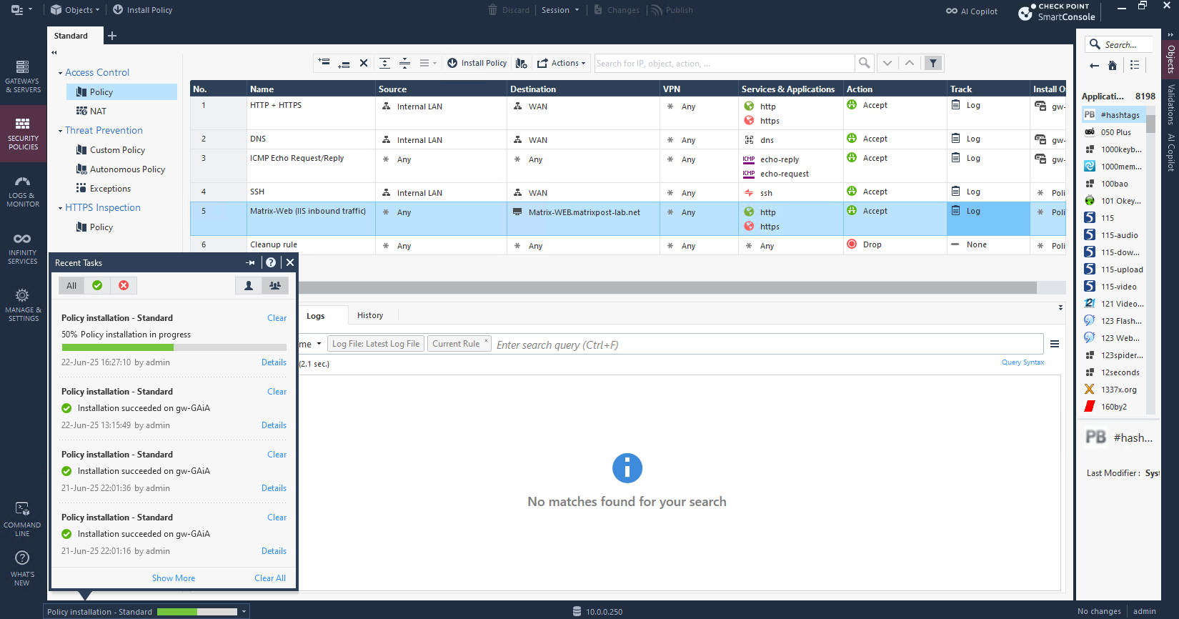Open Recent Tasks help icon
Screen dimensions: 1179x619
[x=271, y=262]
